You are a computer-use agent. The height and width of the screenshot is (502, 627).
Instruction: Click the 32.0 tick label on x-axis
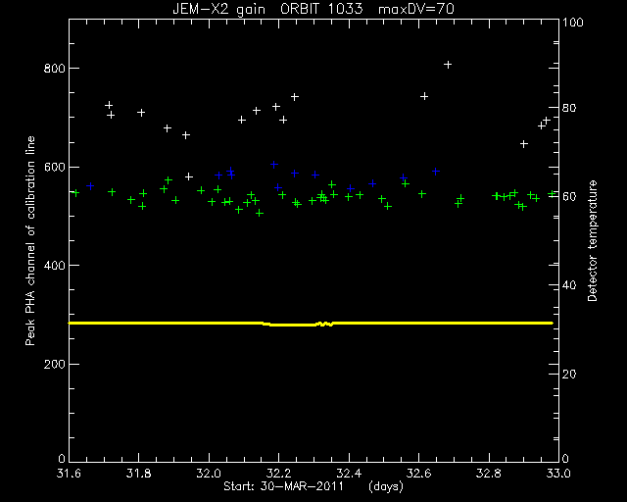209,474
